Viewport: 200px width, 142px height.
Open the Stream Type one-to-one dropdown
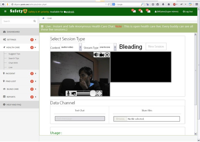108,47
